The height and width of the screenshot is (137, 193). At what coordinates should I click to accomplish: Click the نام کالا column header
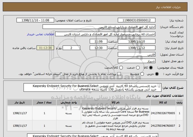click(x=116, y=103)
